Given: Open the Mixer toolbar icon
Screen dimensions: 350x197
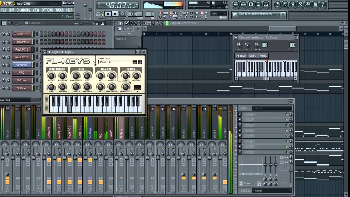Looking at the screenshot, I should click(x=266, y=4).
